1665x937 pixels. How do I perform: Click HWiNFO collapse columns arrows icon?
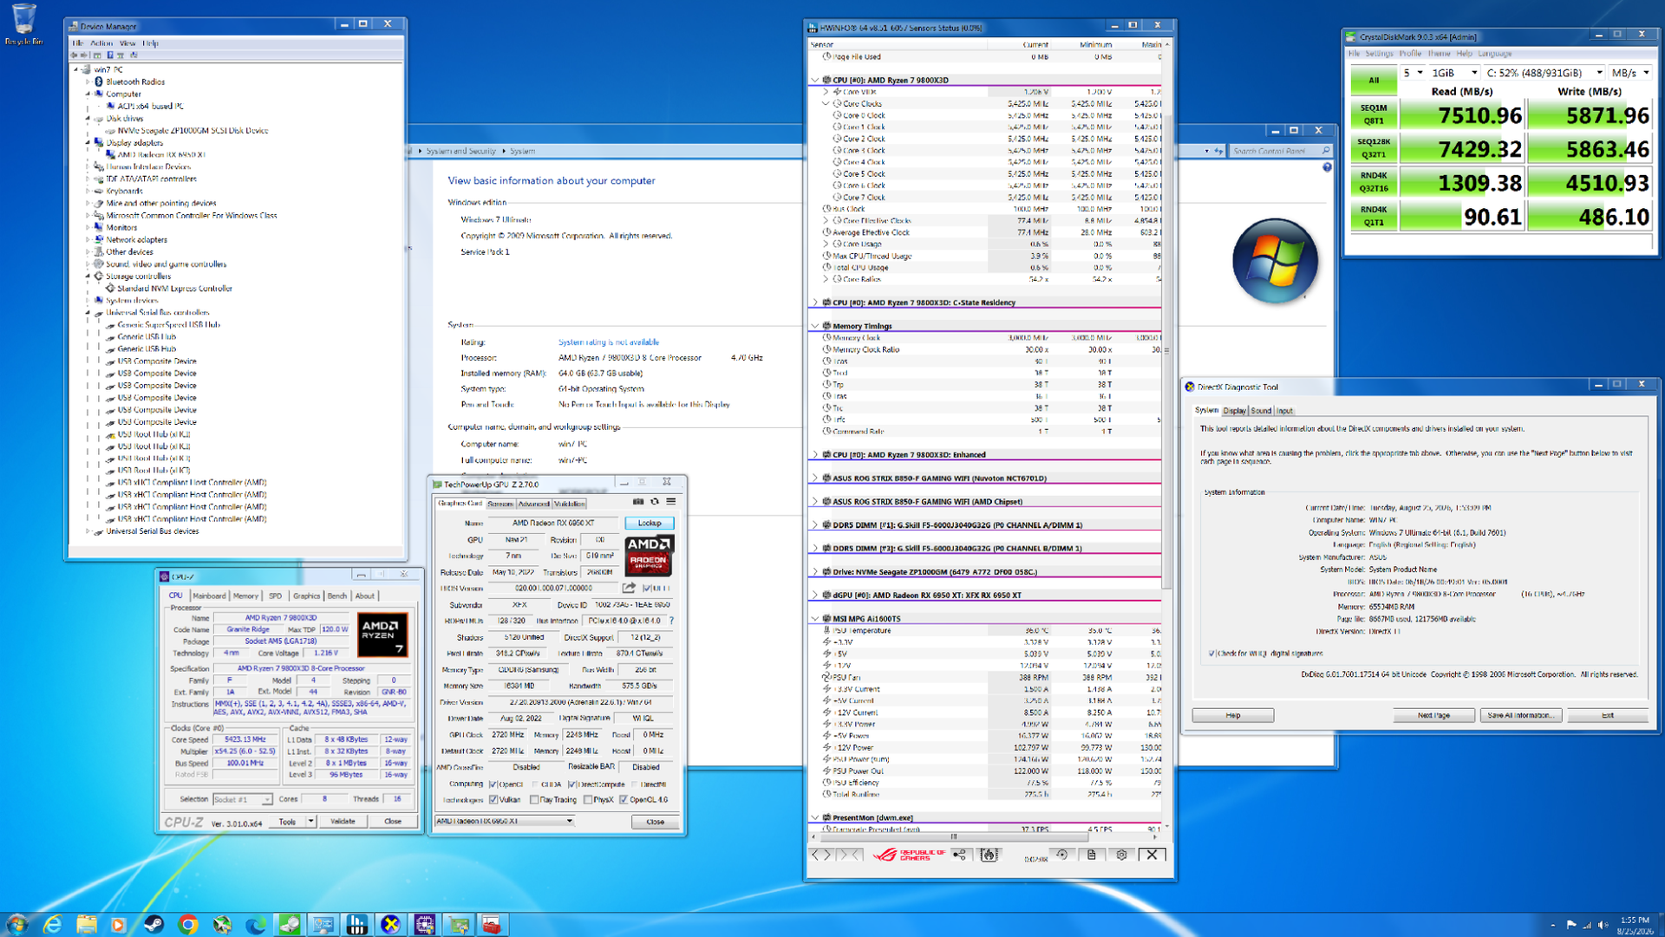tap(850, 855)
